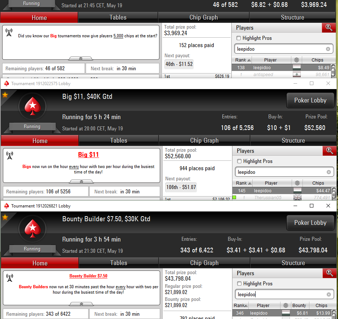The image size is (338, 319).
Task: Sort by country globe column in Big $11 window
Action: tap(297, 183)
